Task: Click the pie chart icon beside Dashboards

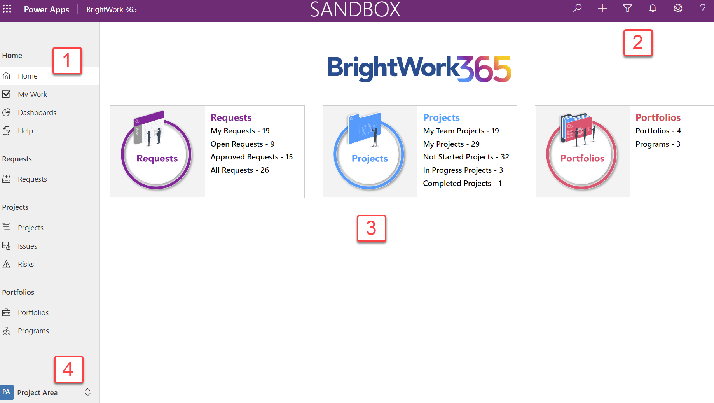Action: [x=7, y=112]
